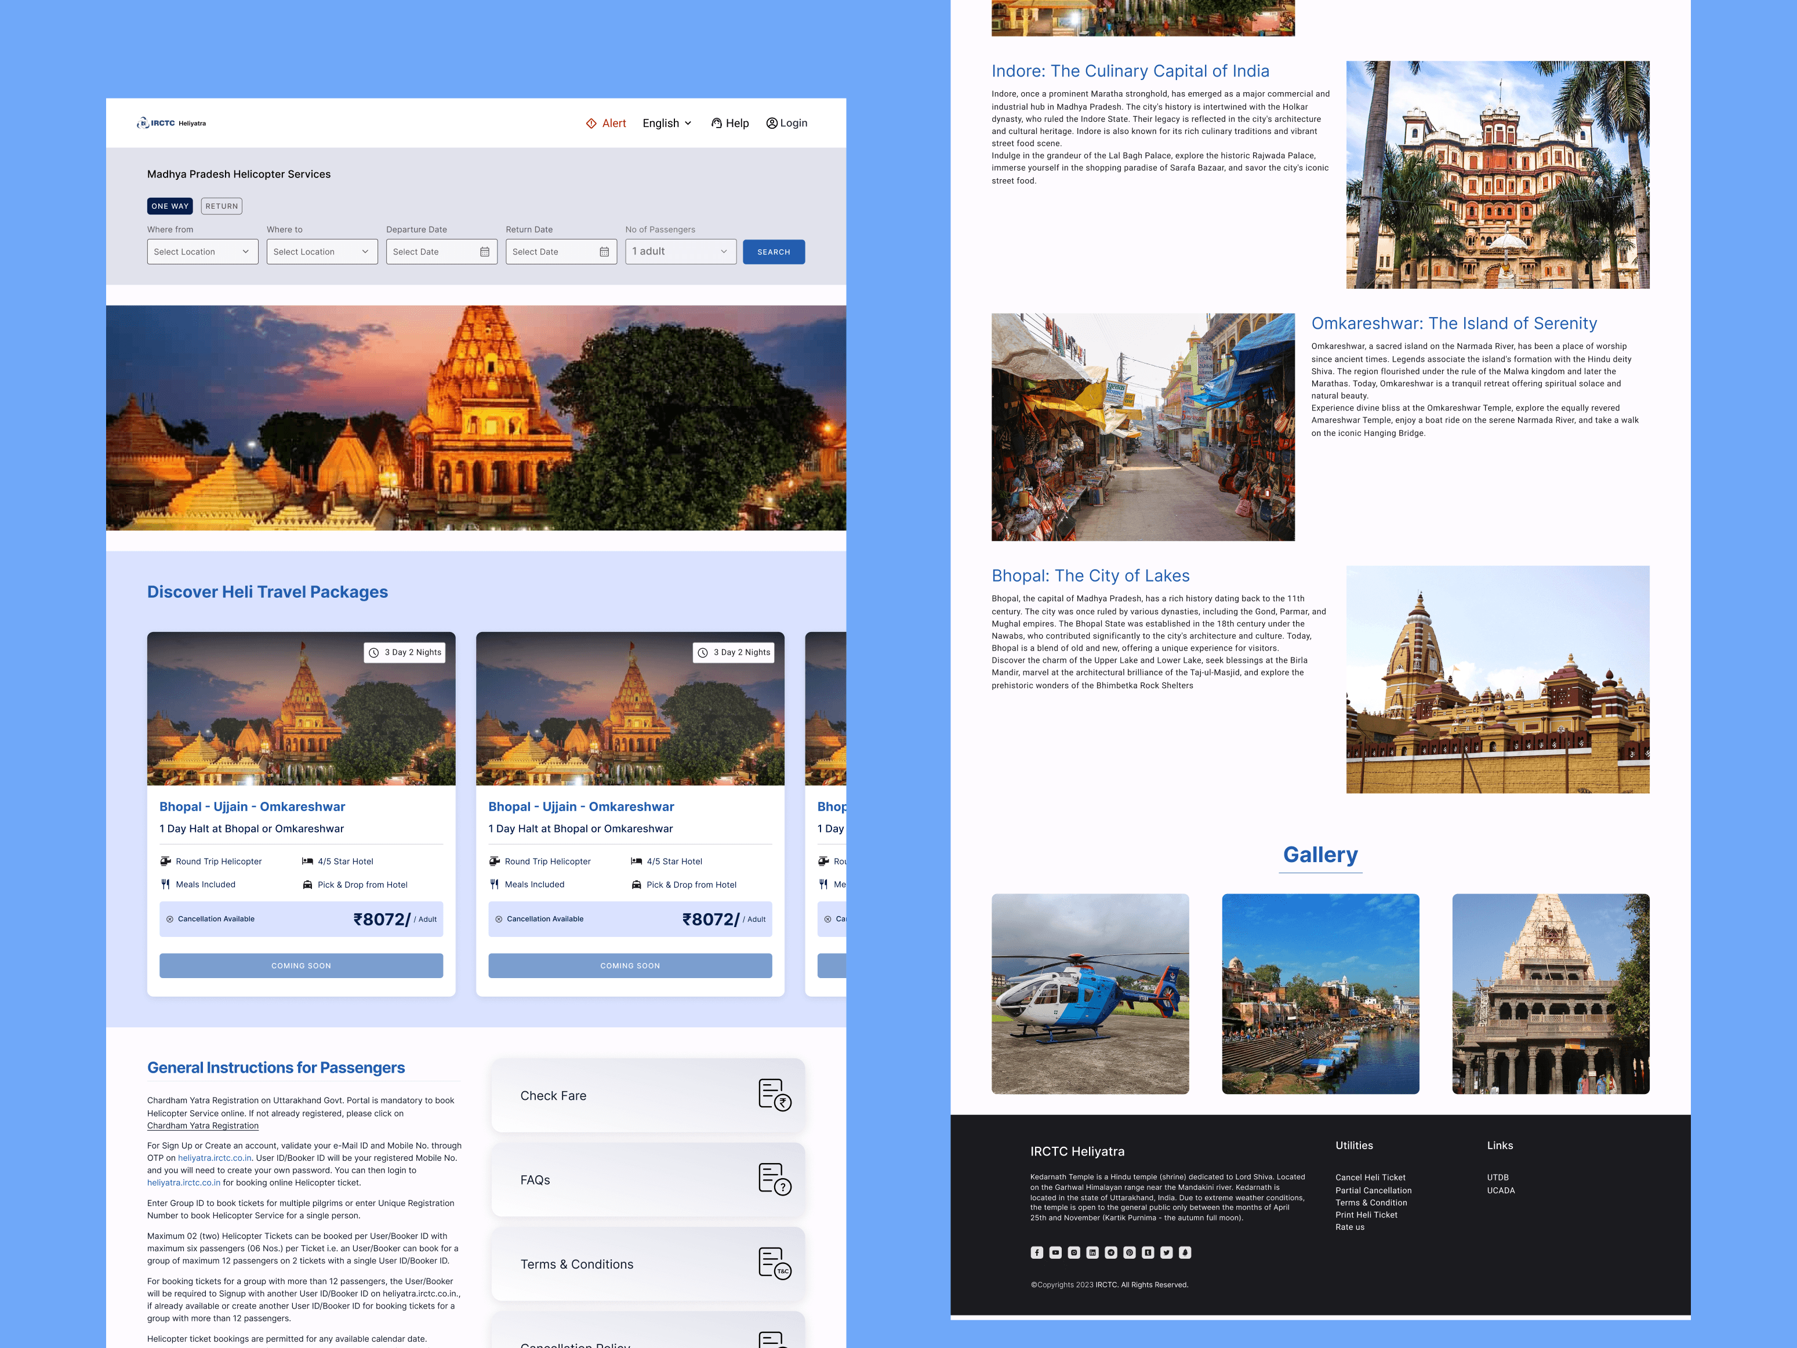Open the Tumblr icon in footer
The image size is (1797, 1348).
pos(1148,1252)
